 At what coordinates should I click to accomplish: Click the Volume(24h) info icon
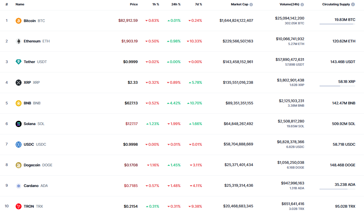tap(302, 5)
